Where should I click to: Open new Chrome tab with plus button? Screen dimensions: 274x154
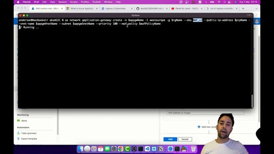coord(243,9)
